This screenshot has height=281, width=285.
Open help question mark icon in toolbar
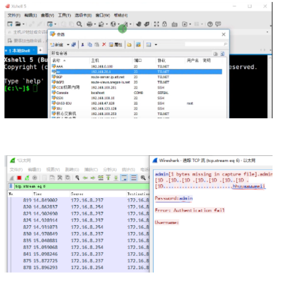point(210,24)
